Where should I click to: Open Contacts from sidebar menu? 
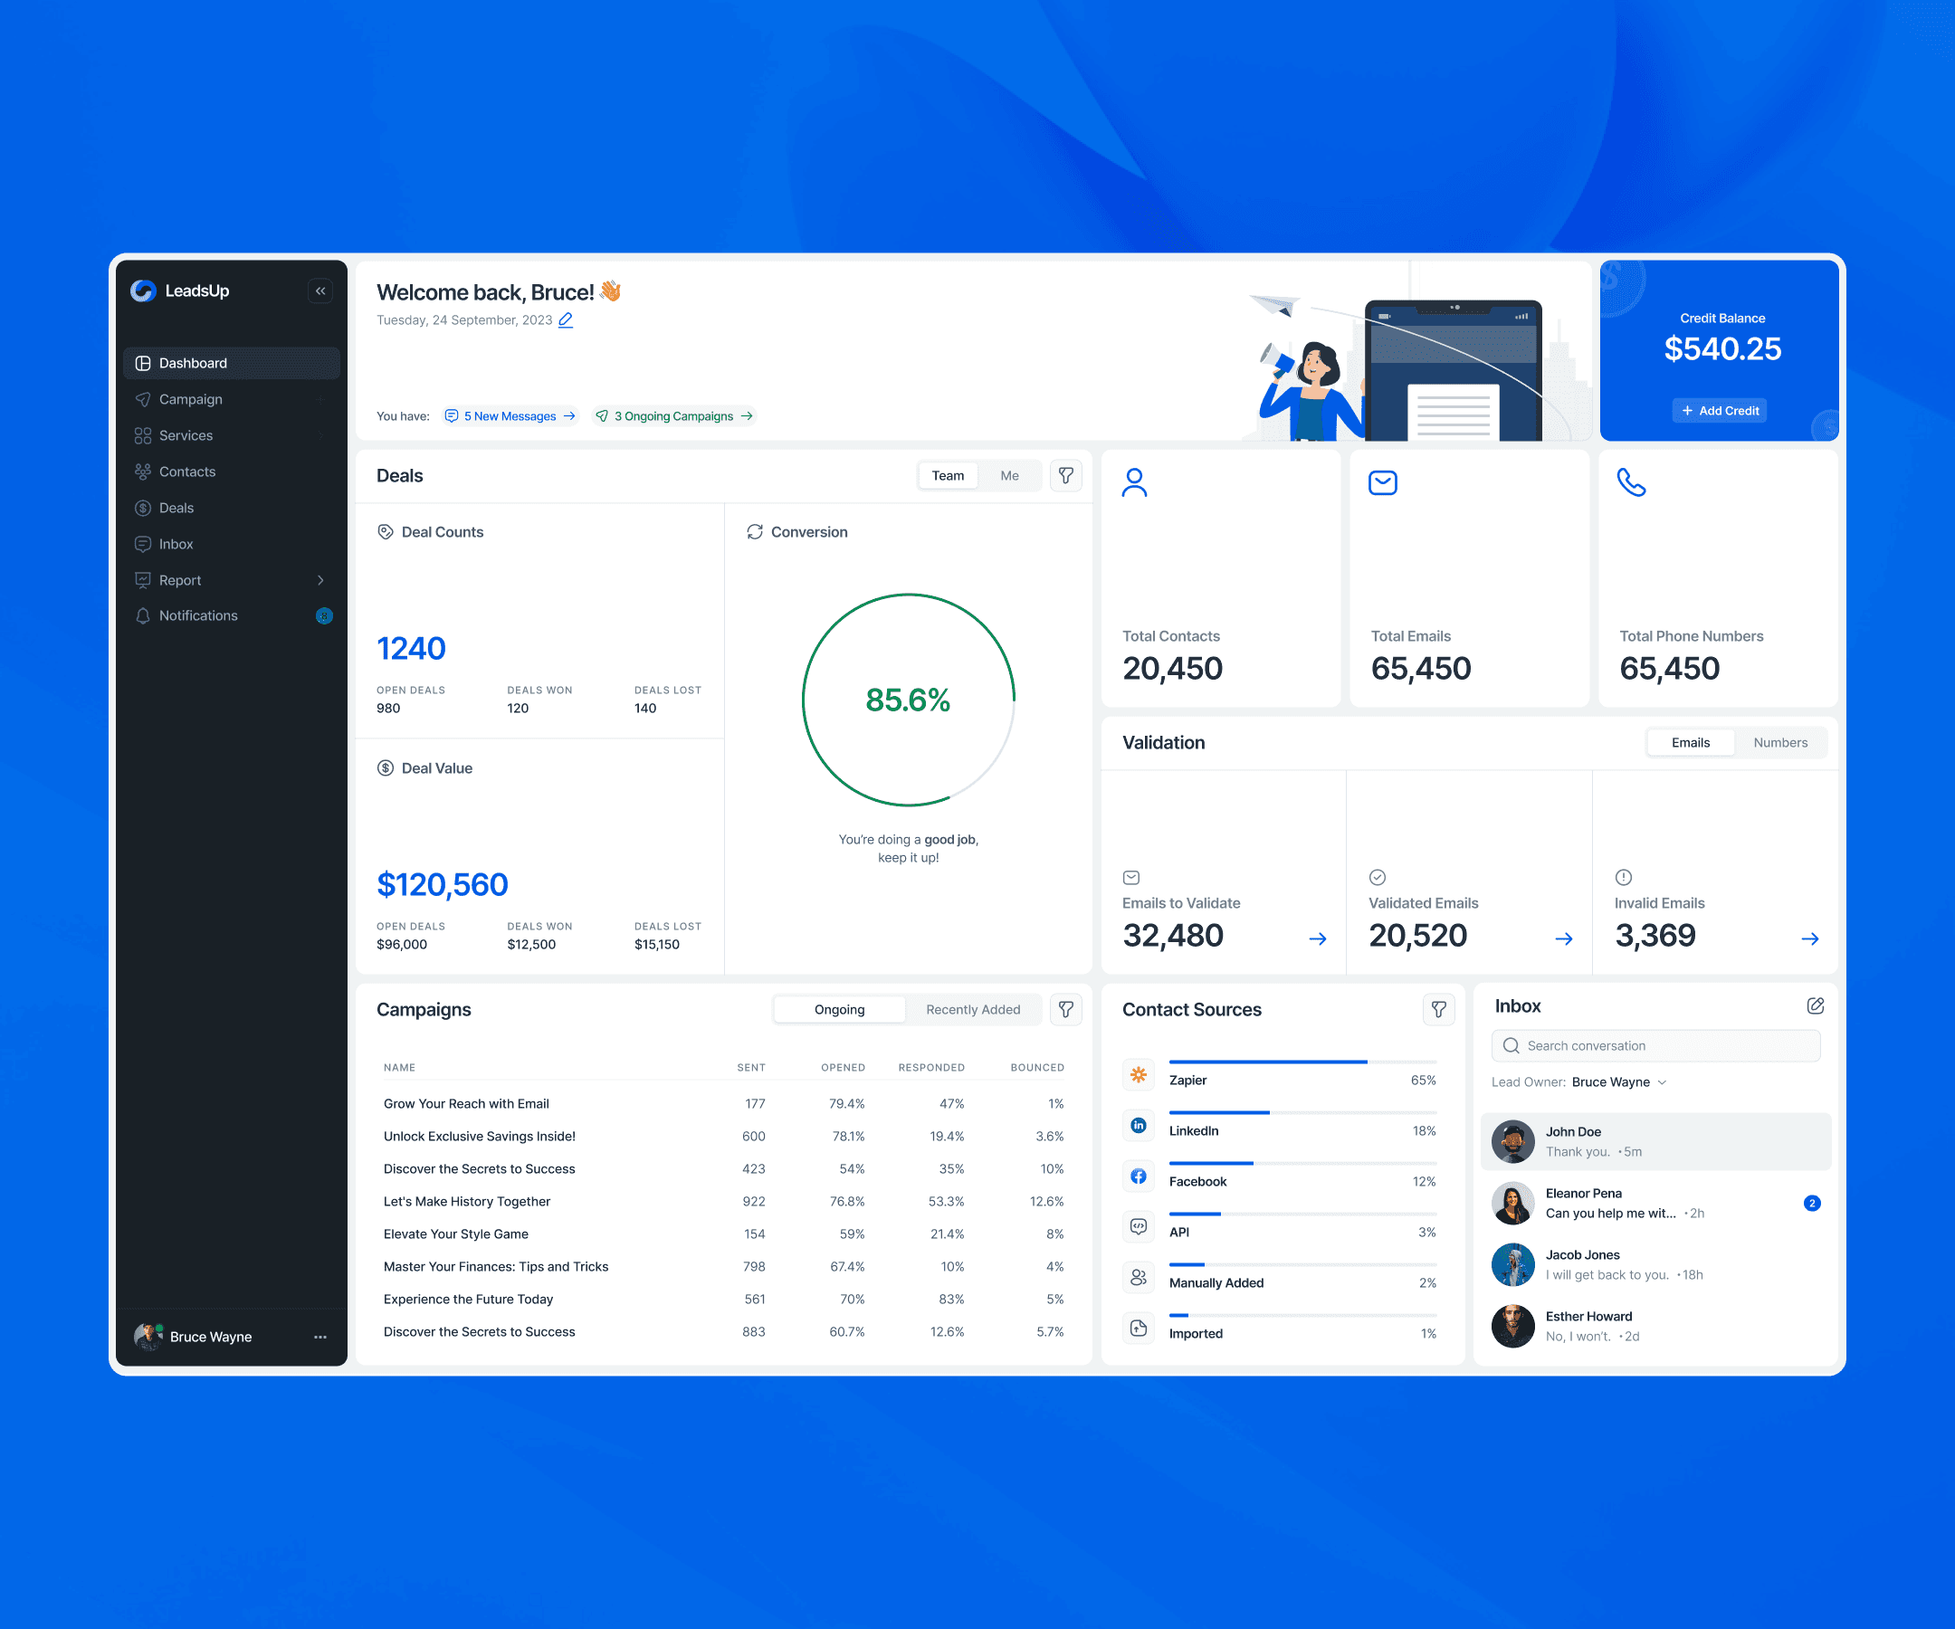[x=187, y=472]
